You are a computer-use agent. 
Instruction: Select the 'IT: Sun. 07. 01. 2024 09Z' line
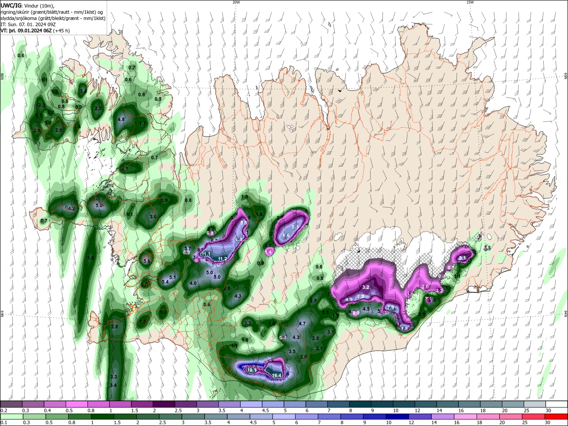click(27, 24)
